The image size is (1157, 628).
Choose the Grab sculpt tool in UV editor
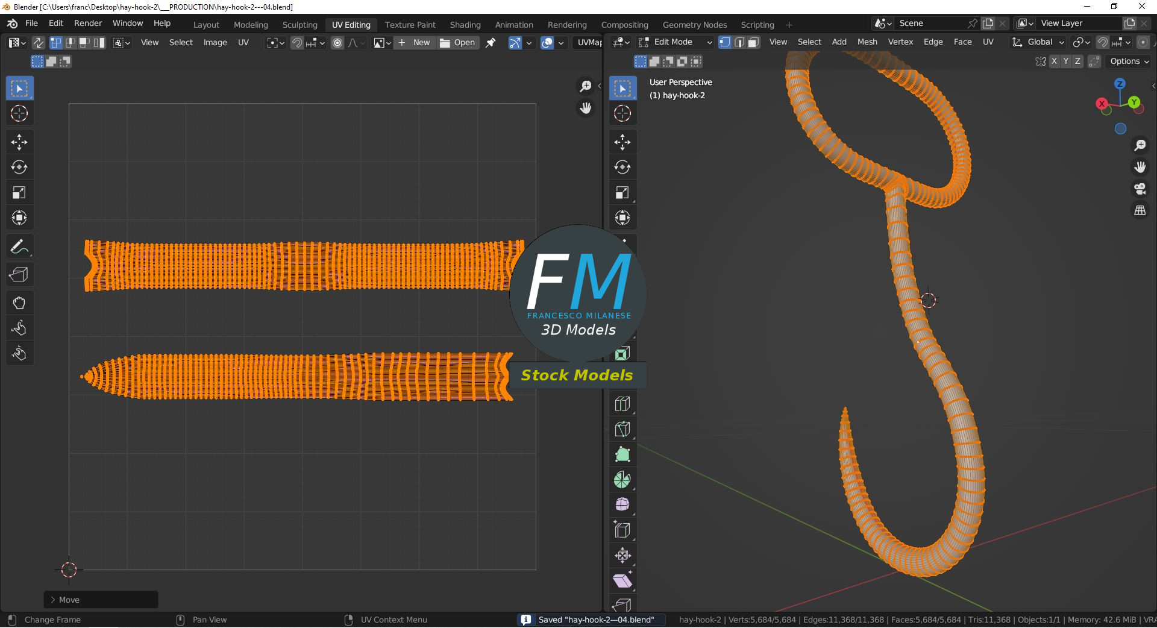(x=19, y=303)
